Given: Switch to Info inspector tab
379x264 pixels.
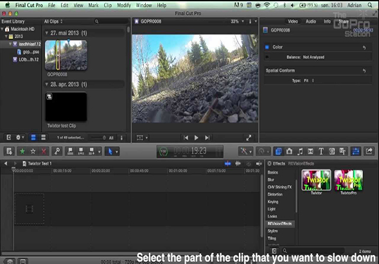Looking at the screenshot, I should (327, 21).
